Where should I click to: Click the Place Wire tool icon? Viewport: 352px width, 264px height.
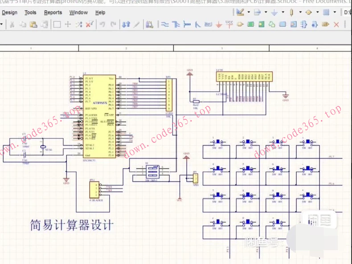[x=165, y=24]
